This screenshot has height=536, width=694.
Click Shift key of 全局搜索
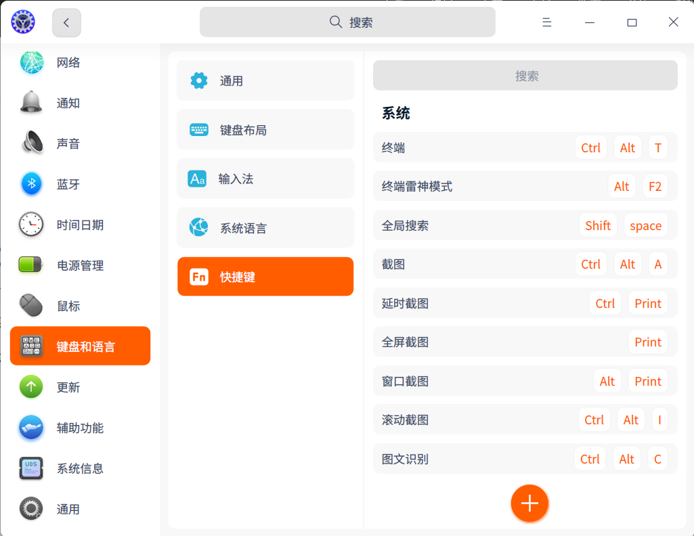coord(597,225)
